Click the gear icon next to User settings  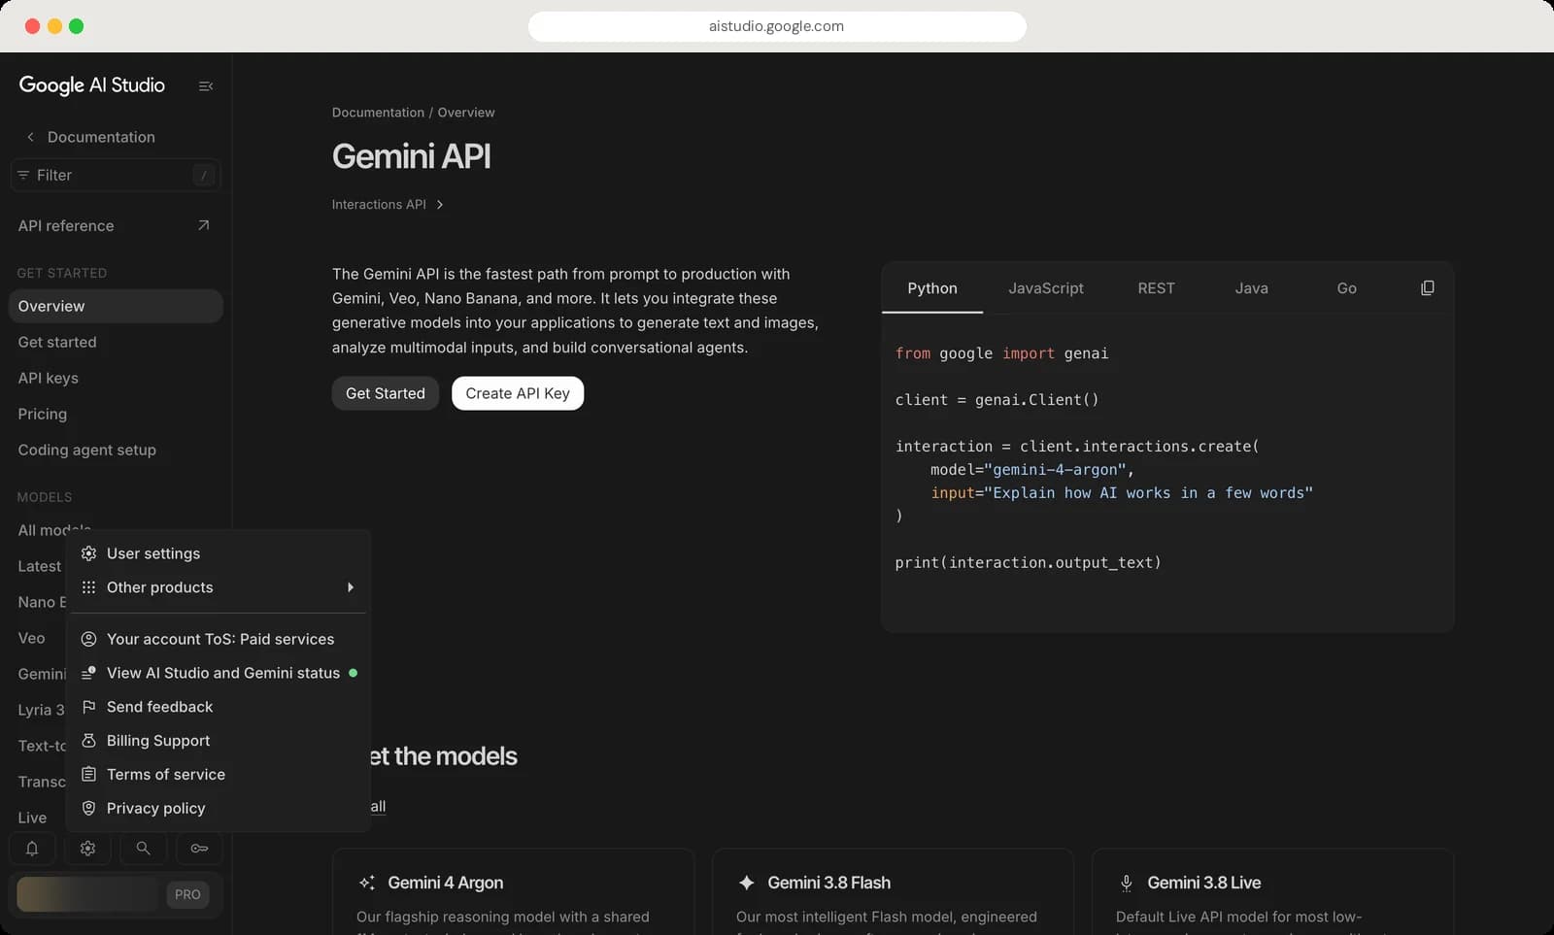tap(88, 553)
